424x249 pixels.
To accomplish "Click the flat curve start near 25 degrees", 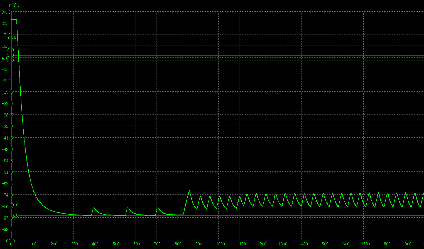I will point(13,20).
